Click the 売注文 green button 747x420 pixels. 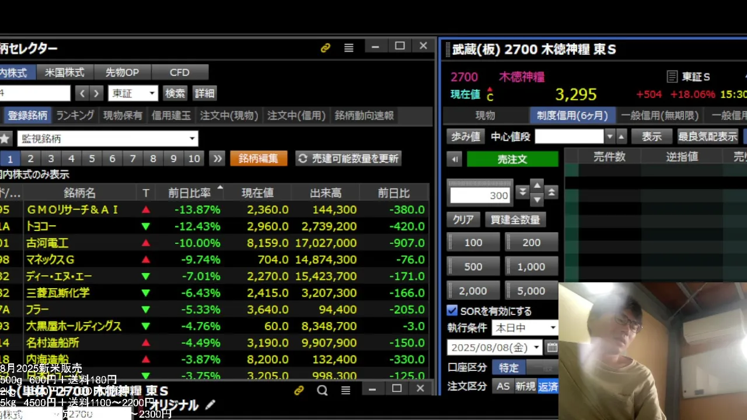point(512,159)
